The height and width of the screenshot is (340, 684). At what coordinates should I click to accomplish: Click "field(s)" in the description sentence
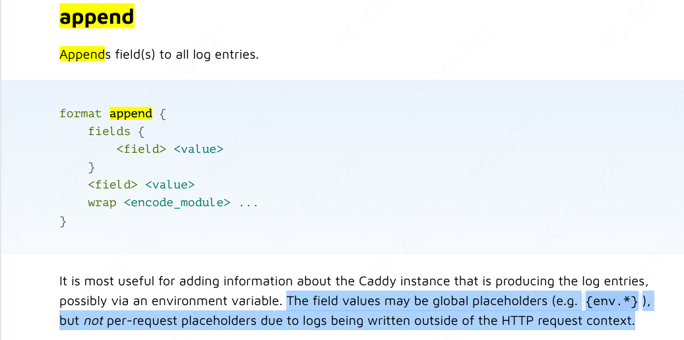point(135,54)
